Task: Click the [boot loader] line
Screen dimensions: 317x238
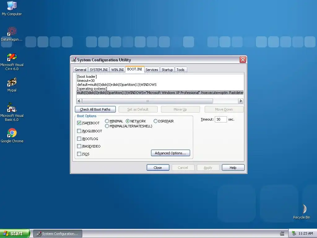Action: (x=87, y=77)
